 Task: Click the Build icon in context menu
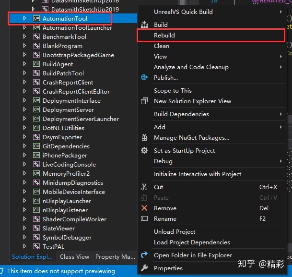144,24
